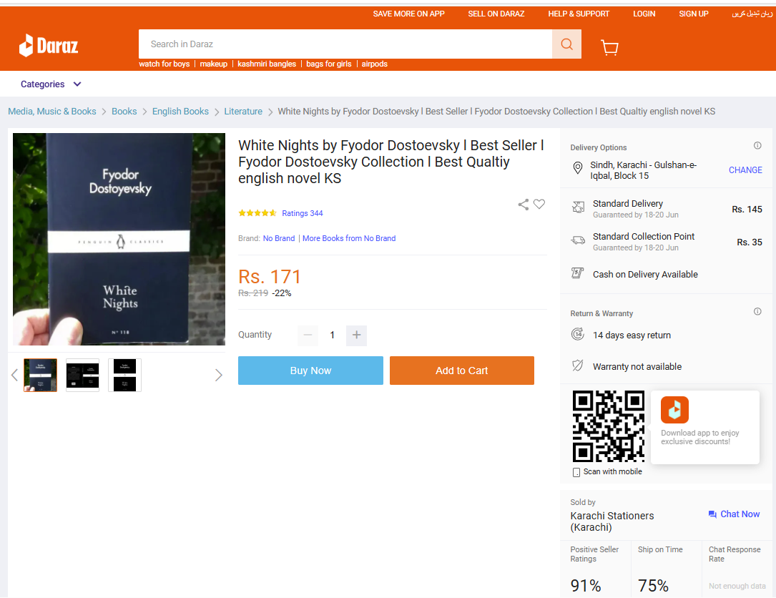The image size is (776, 598).
Task: Click the star rating icons
Action: (257, 213)
